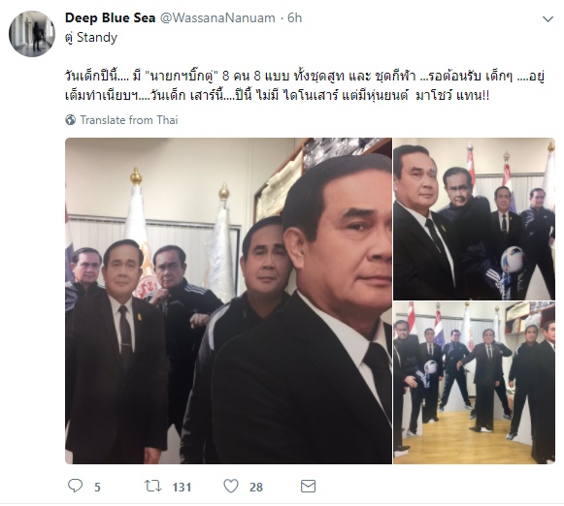Screen dimensions: 564x506
Task: Open the bottom right tweet photo
Action: pyautogui.click(x=474, y=383)
